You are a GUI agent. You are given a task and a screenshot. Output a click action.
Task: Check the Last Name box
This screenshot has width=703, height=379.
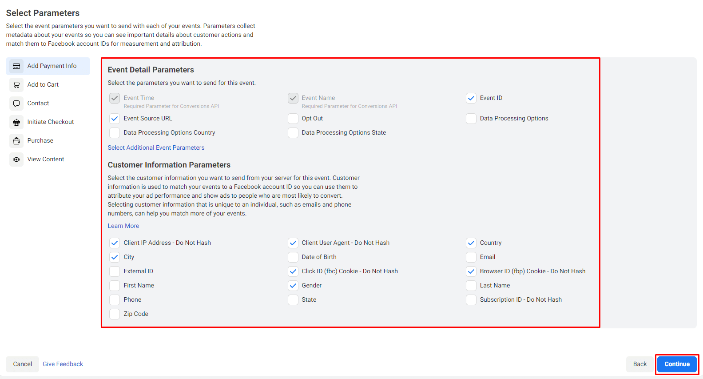471,286
